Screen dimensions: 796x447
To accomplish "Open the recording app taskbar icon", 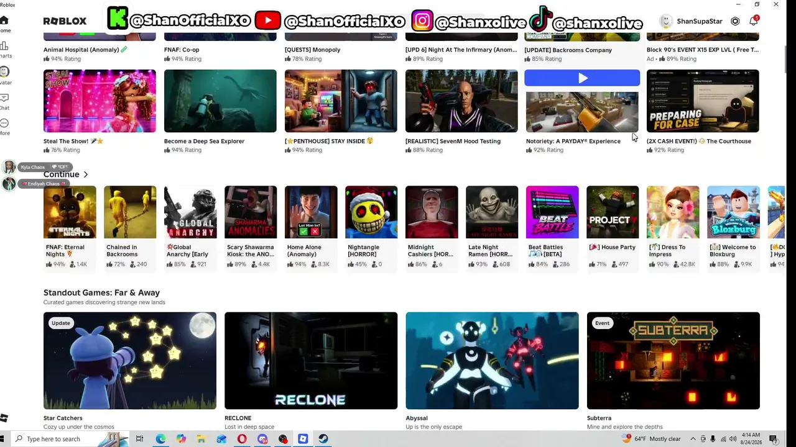I will (283, 439).
